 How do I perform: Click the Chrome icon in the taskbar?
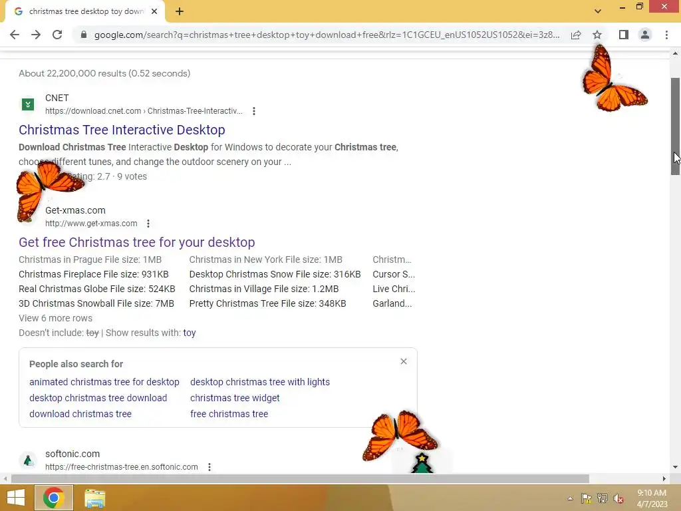point(54,498)
